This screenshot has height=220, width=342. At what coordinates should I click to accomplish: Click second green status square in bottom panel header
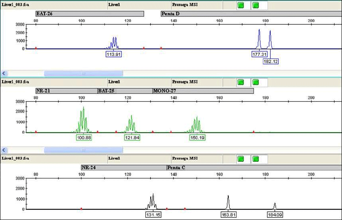(255, 159)
